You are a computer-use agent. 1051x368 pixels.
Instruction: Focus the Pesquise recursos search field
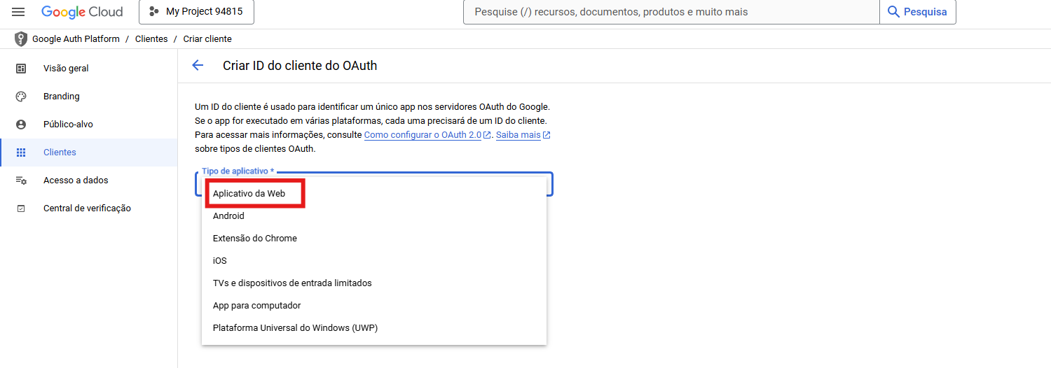[x=671, y=12]
